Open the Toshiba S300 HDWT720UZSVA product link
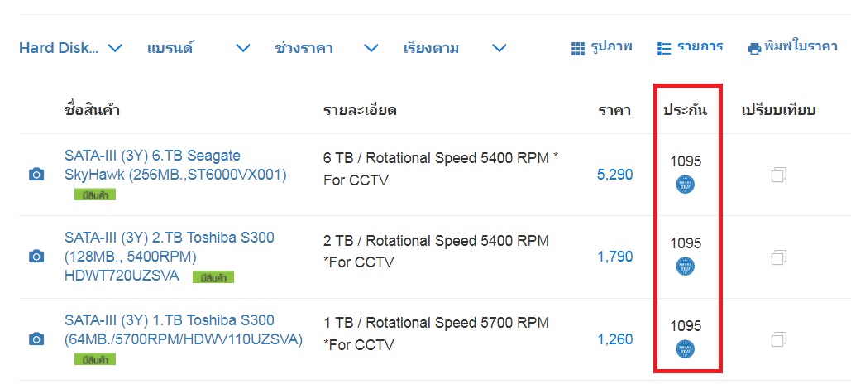This screenshot has width=851, height=389. 170,257
